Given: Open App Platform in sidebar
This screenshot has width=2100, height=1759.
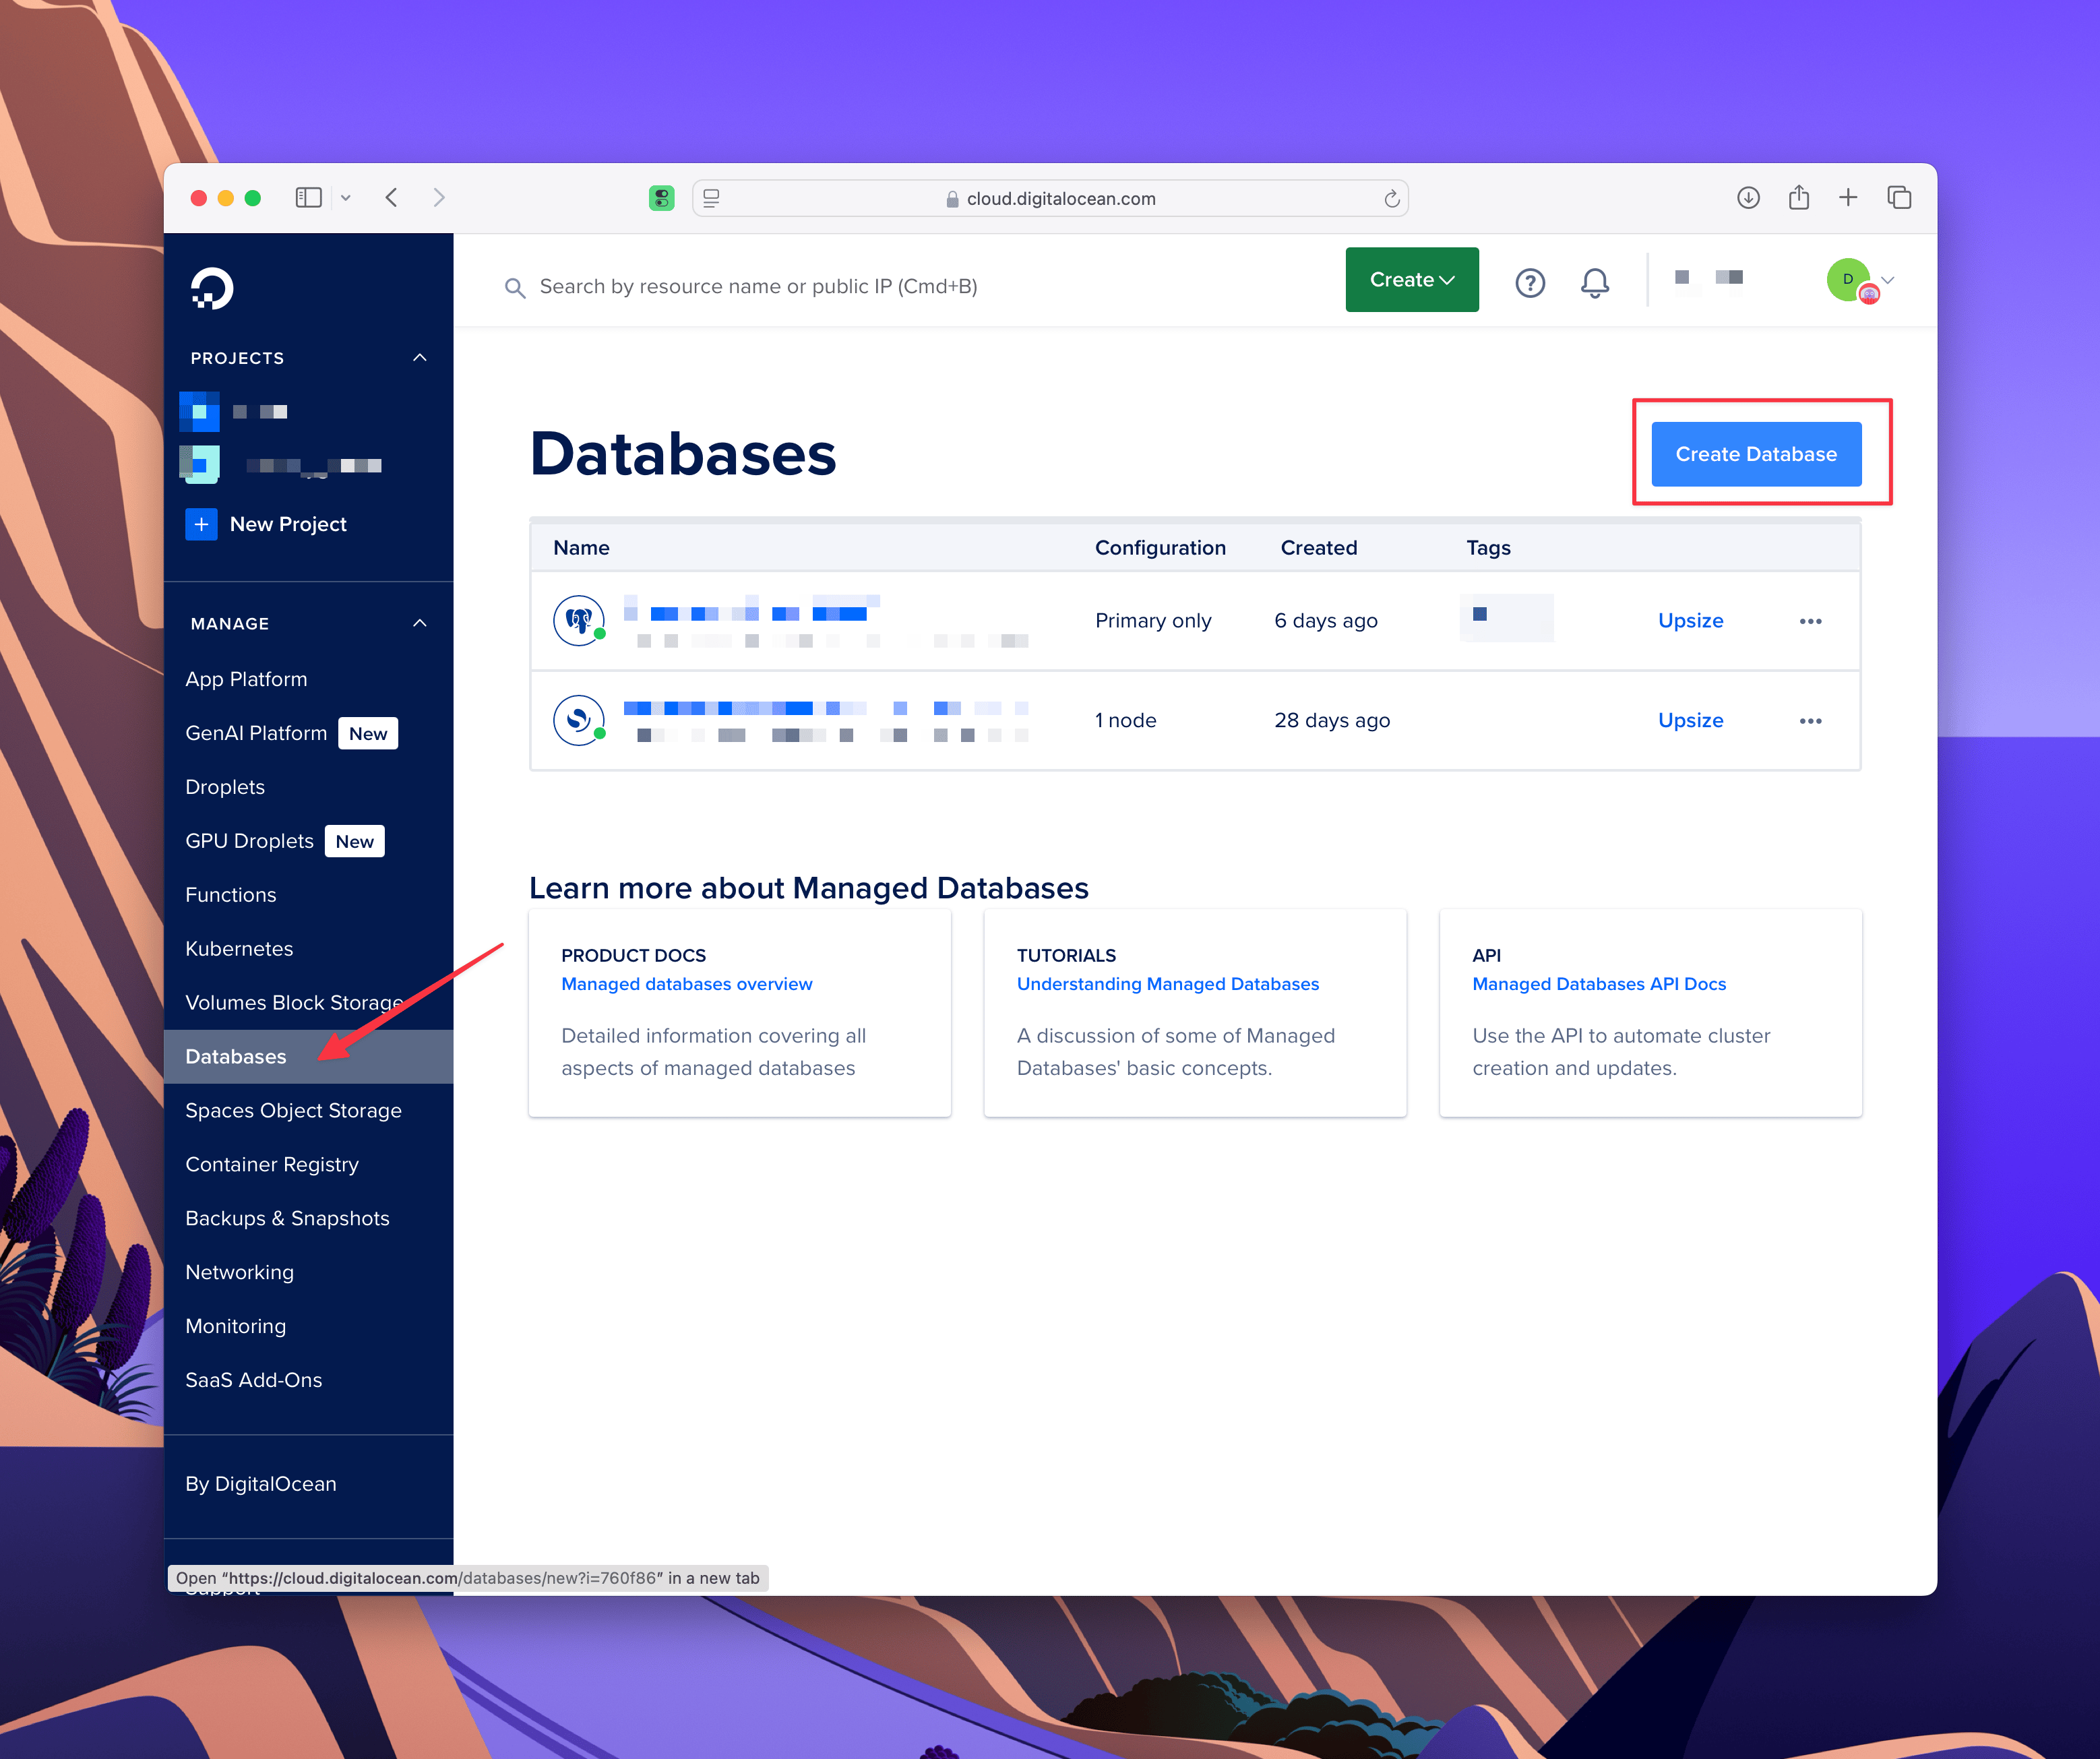Looking at the screenshot, I should point(246,679).
